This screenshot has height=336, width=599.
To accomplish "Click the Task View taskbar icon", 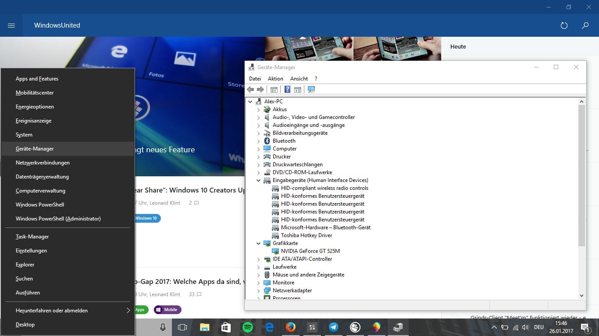I will tap(182, 327).
